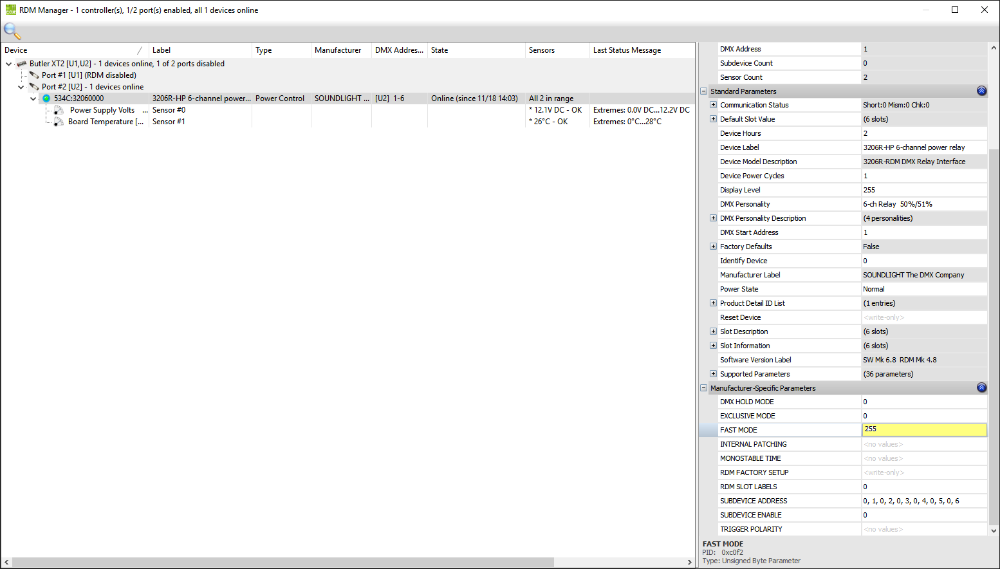Viewport: 1000px width, 569px height.
Task: Click the green online status icon of device 534C:32060000
Action: pos(46,98)
